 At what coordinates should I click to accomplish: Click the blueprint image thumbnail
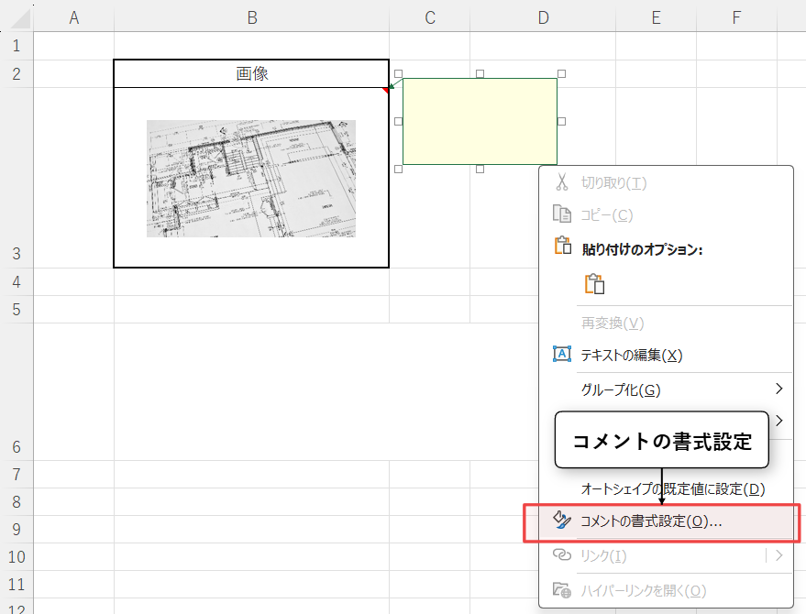pyautogui.click(x=251, y=178)
